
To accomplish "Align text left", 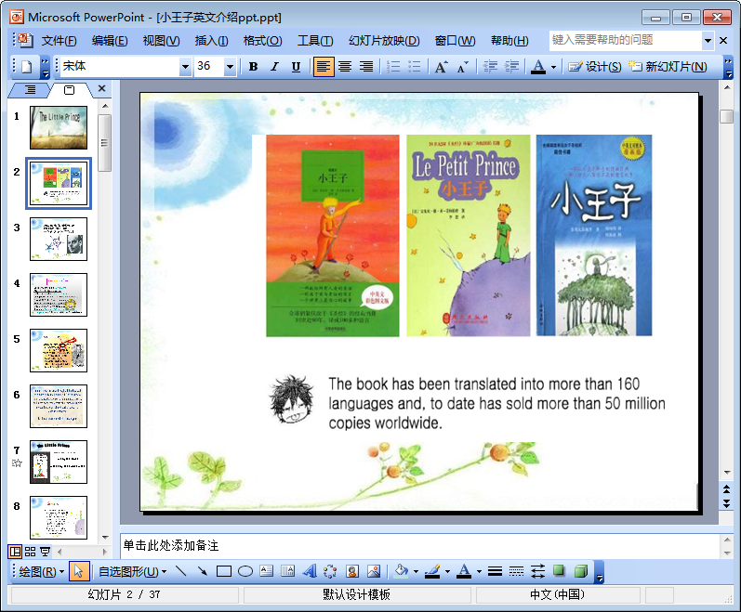I will click(324, 67).
